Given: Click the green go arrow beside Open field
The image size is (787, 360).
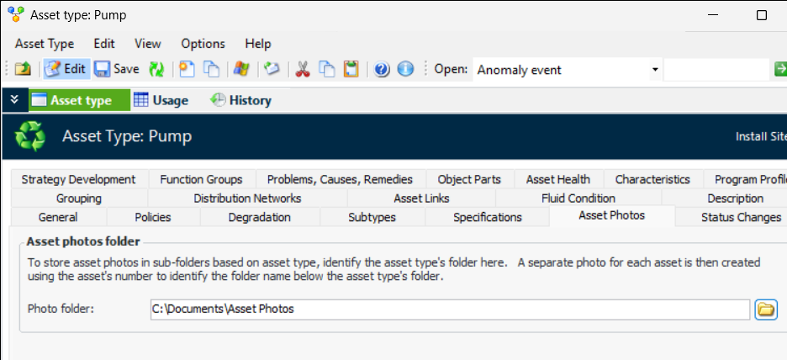Looking at the screenshot, I should [779, 69].
